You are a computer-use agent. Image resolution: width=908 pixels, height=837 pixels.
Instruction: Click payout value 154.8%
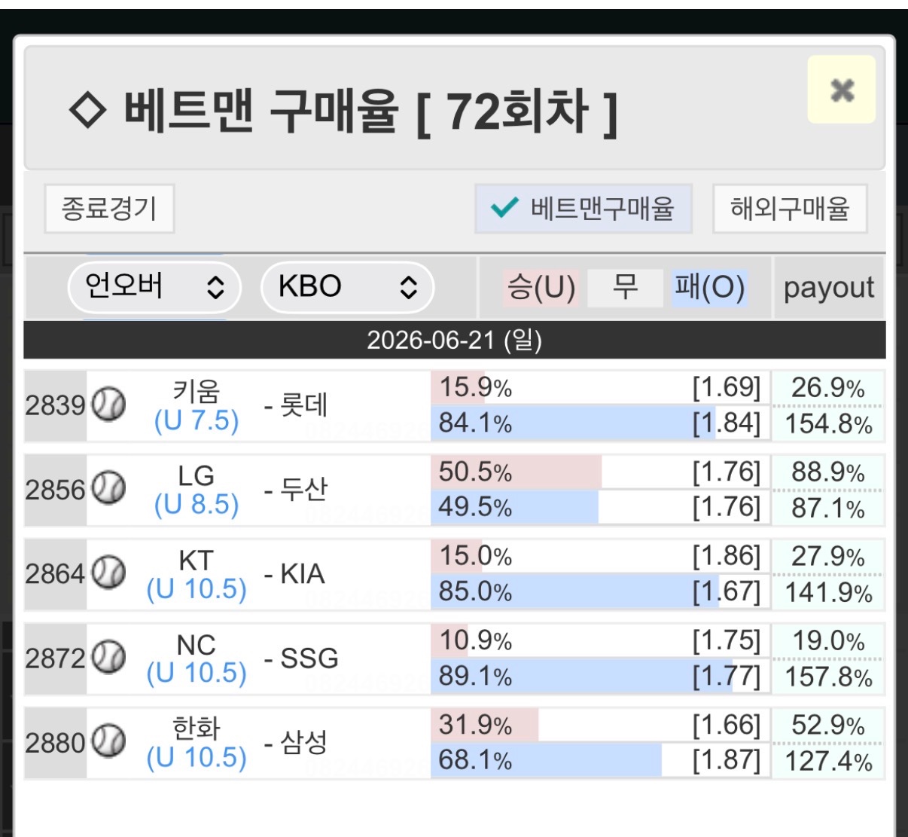click(x=828, y=425)
